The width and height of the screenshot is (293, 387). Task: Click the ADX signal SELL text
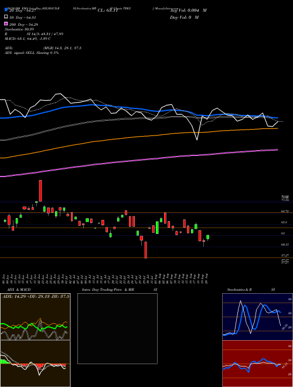click(x=32, y=53)
